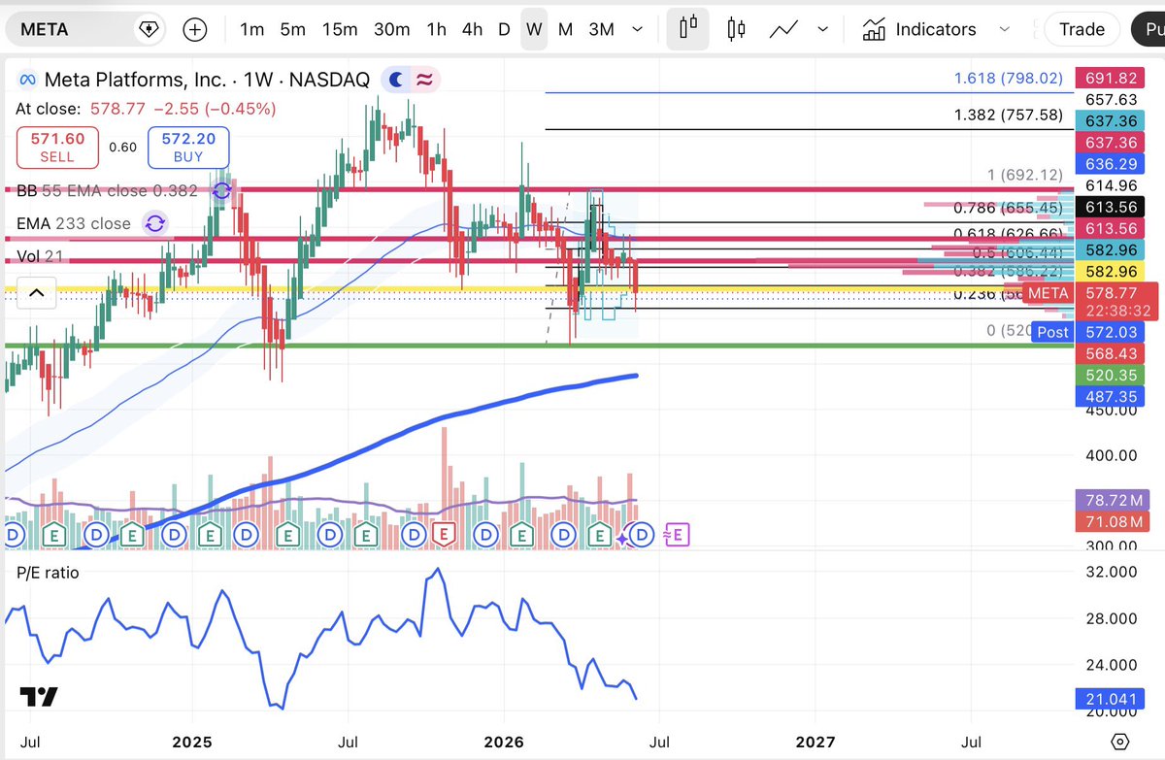This screenshot has width=1165, height=760.
Task: Click the Trade button
Action: click(1082, 29)
